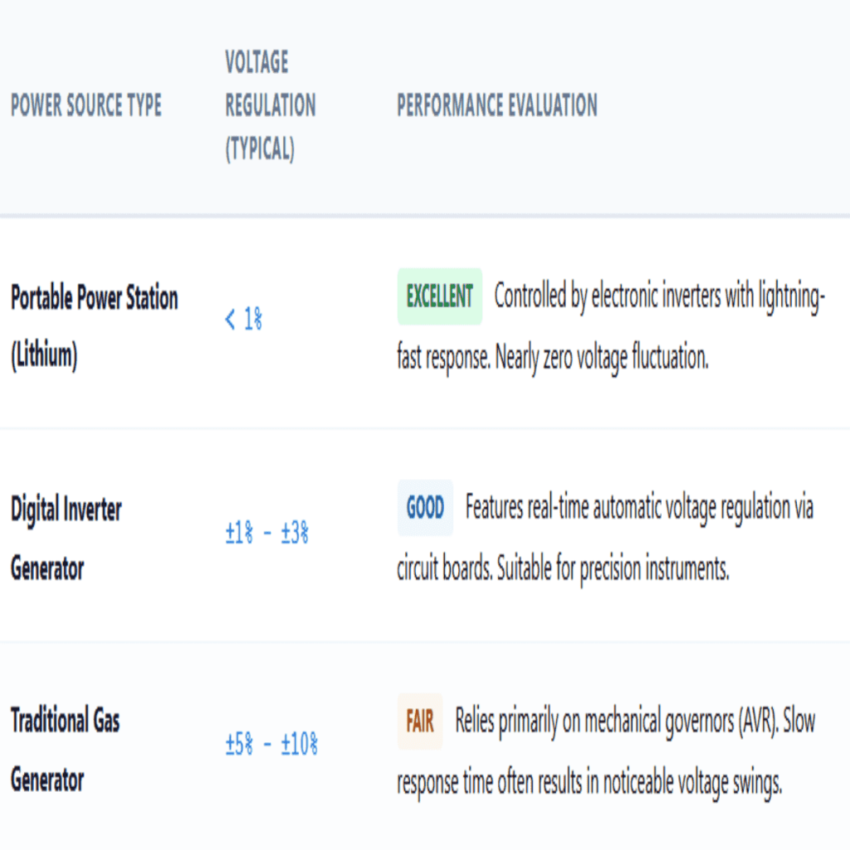Click the Digital Inverter Generator row label
Screen dimensions: 850x850
(x=66, y=538)
